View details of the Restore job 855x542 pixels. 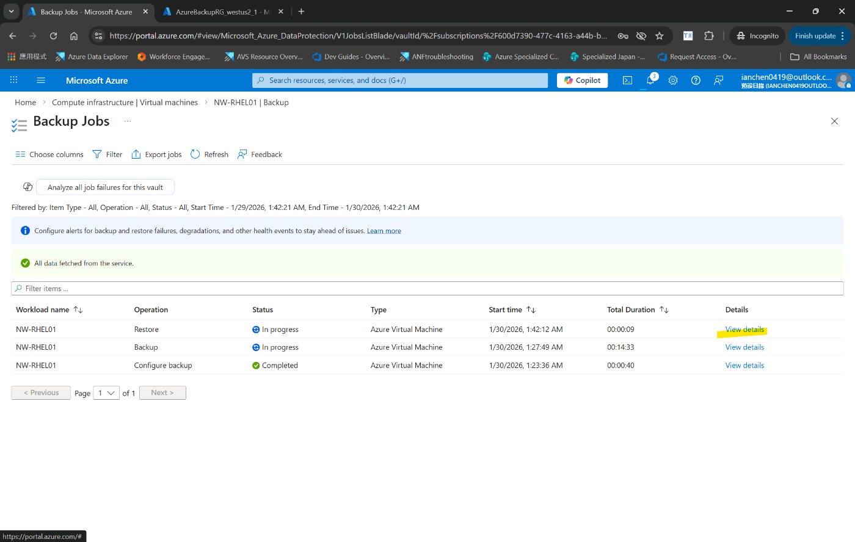pos(744,330)
